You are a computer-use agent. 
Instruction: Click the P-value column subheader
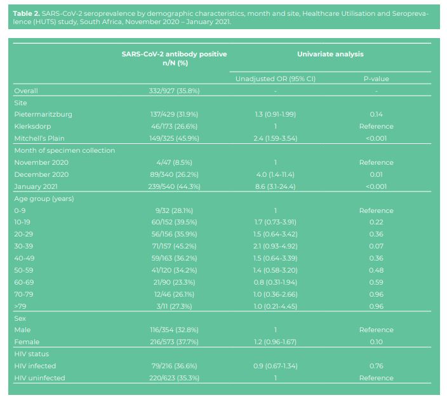click(x=376, y=79)
